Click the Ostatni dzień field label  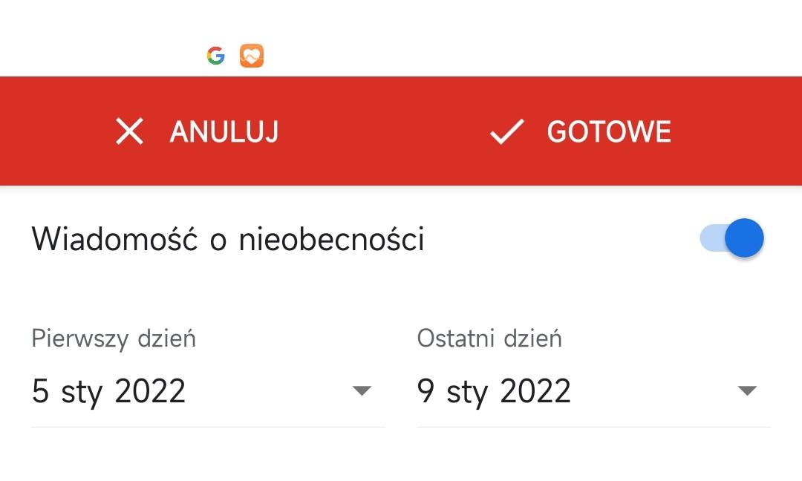pyautogui.click(x=489, y=338)
